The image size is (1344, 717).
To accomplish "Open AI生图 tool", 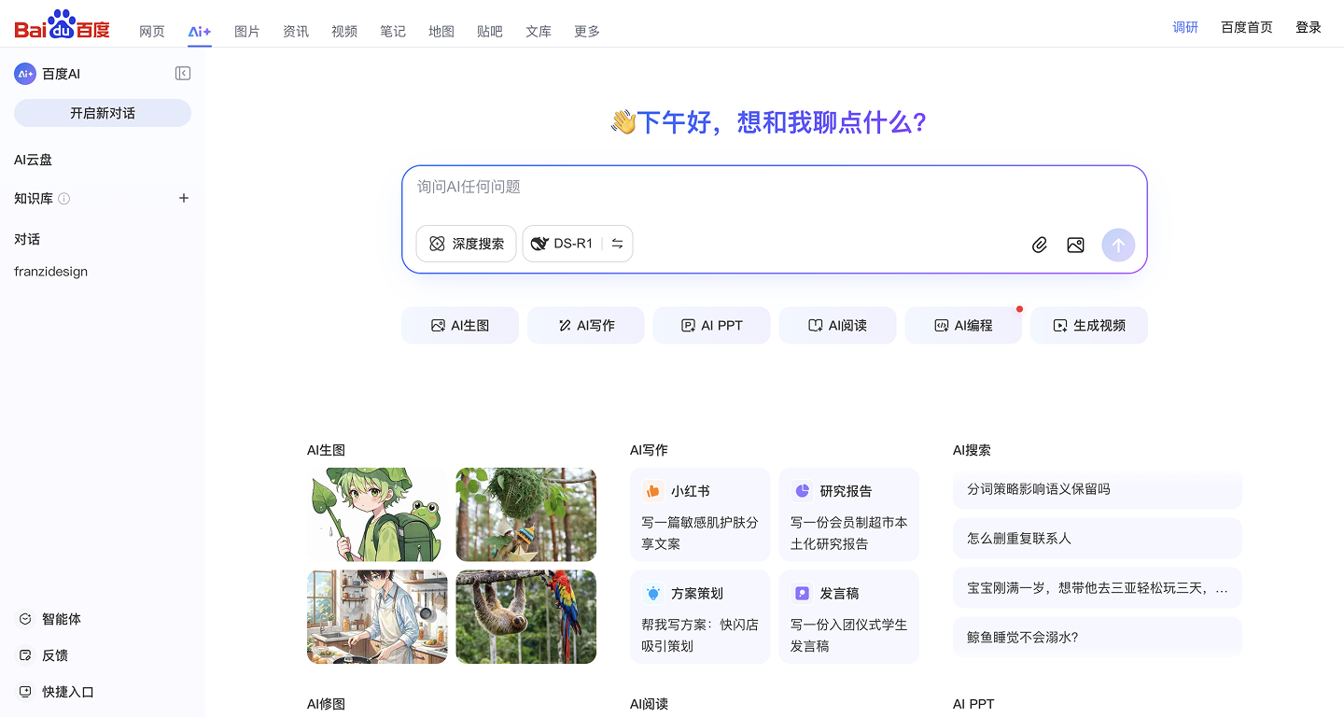I will click(460, 325).
